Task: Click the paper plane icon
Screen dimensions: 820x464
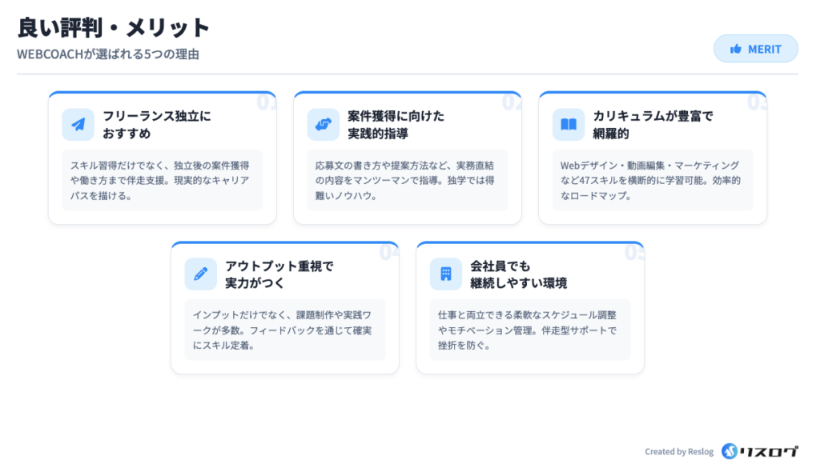Action: (x=78, y=124)
